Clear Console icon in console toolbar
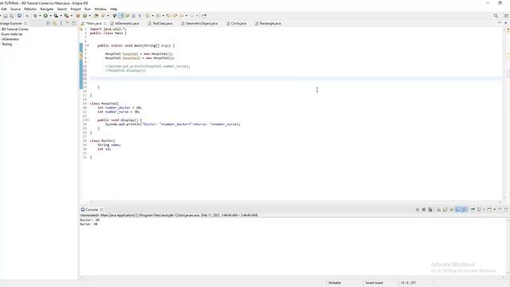 (x=438, y=210)
